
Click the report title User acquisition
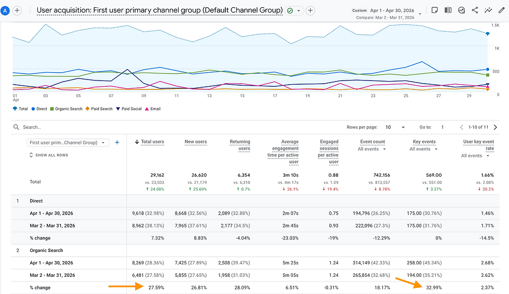pyautogui.click(x=160, y=10)
